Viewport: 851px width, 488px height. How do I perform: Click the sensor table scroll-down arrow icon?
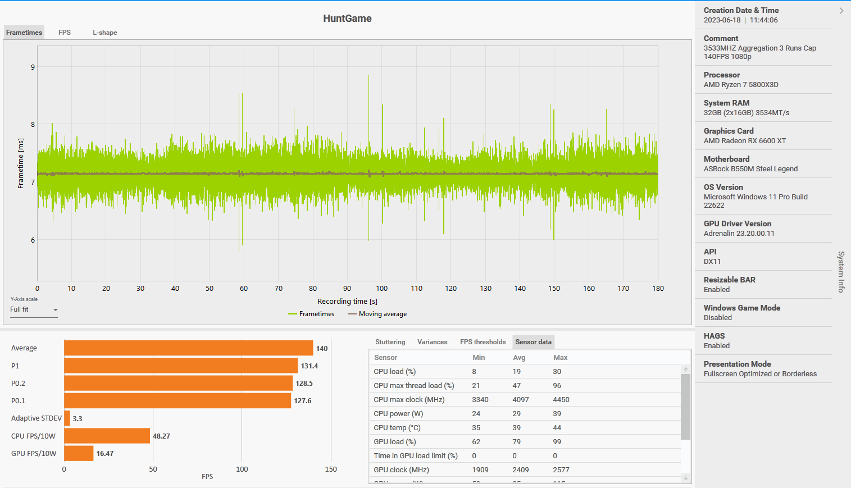(x=685, y=478)
